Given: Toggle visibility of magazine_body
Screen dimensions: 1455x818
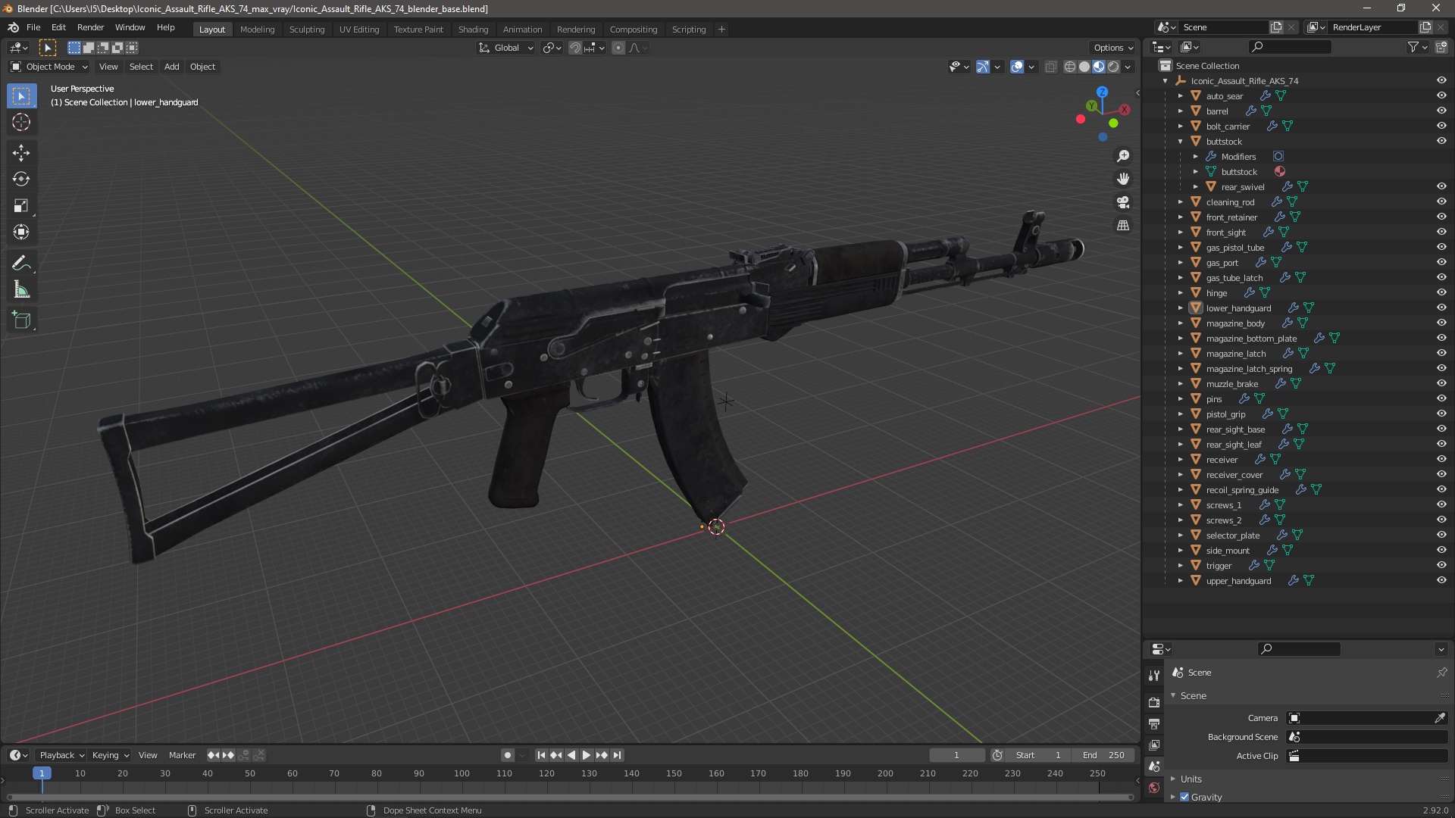Looking at the screenshot, I should pyautogui.click(x=1441, y=323).
